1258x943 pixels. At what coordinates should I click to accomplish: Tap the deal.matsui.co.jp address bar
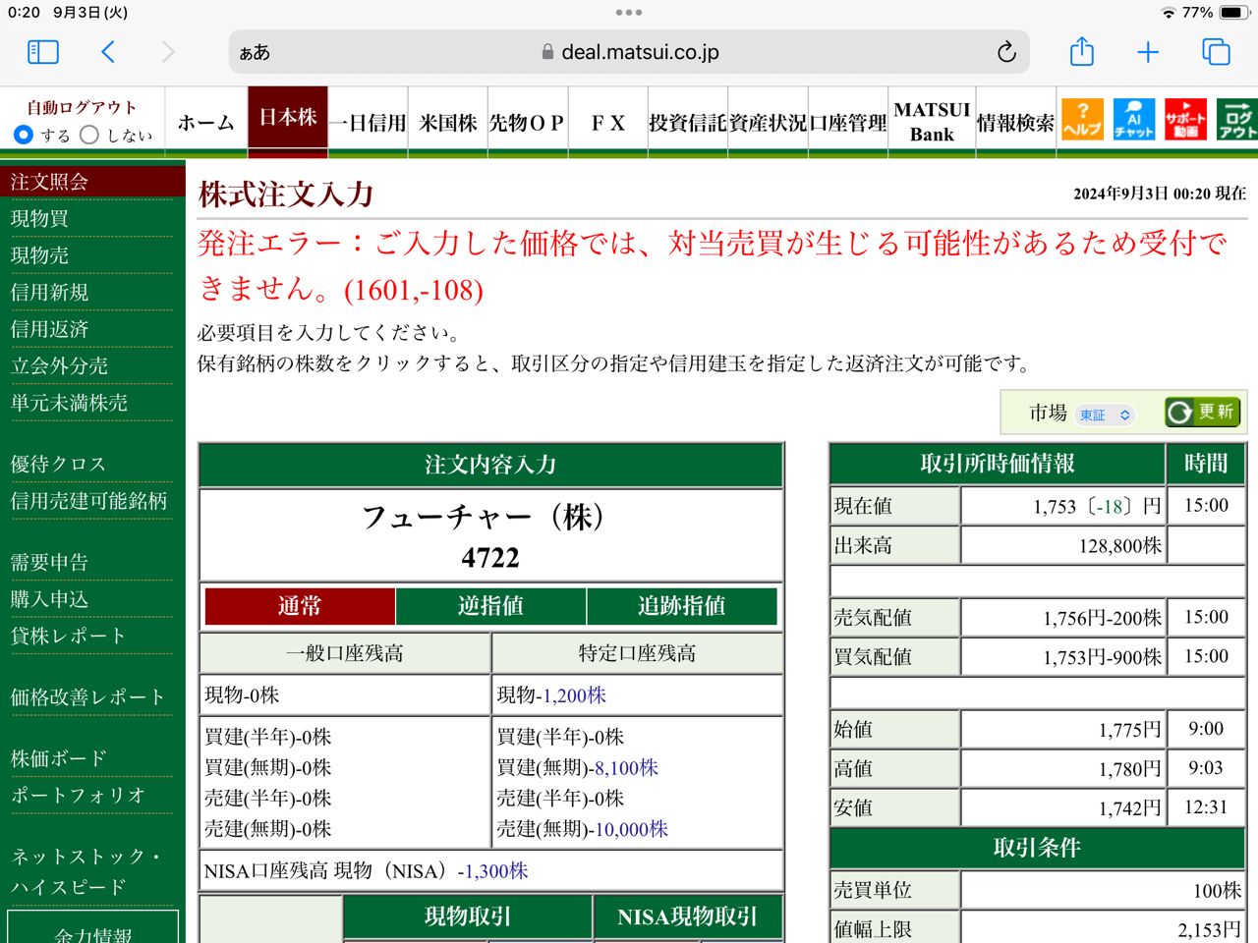click(629, 52)
